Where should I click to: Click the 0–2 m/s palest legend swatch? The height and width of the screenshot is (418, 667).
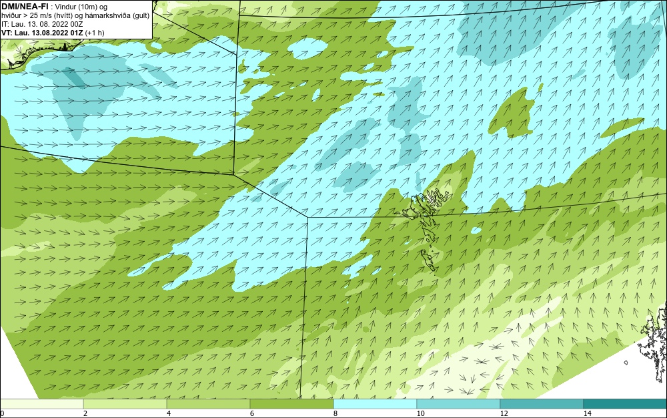click(41, 404)
